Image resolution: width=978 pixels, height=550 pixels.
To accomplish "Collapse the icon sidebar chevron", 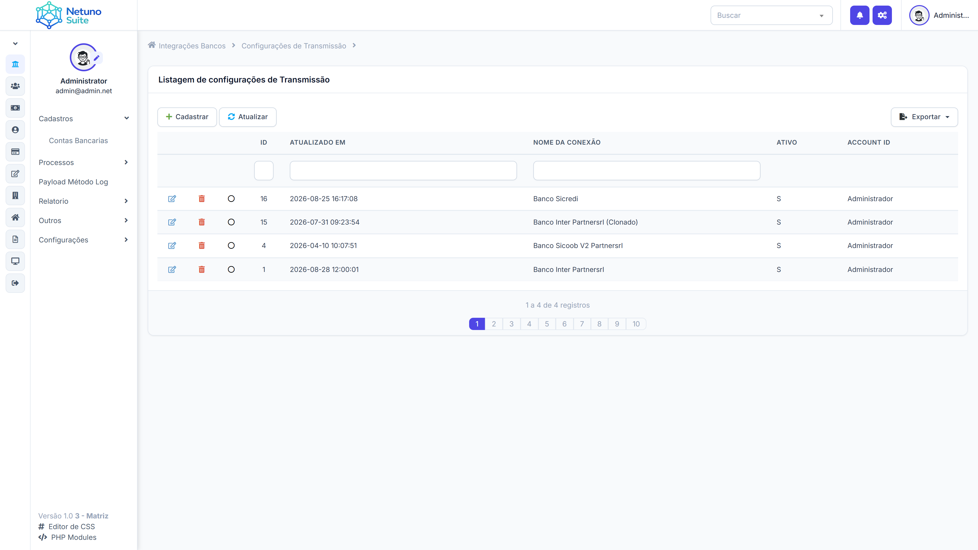I will [15, 44].
